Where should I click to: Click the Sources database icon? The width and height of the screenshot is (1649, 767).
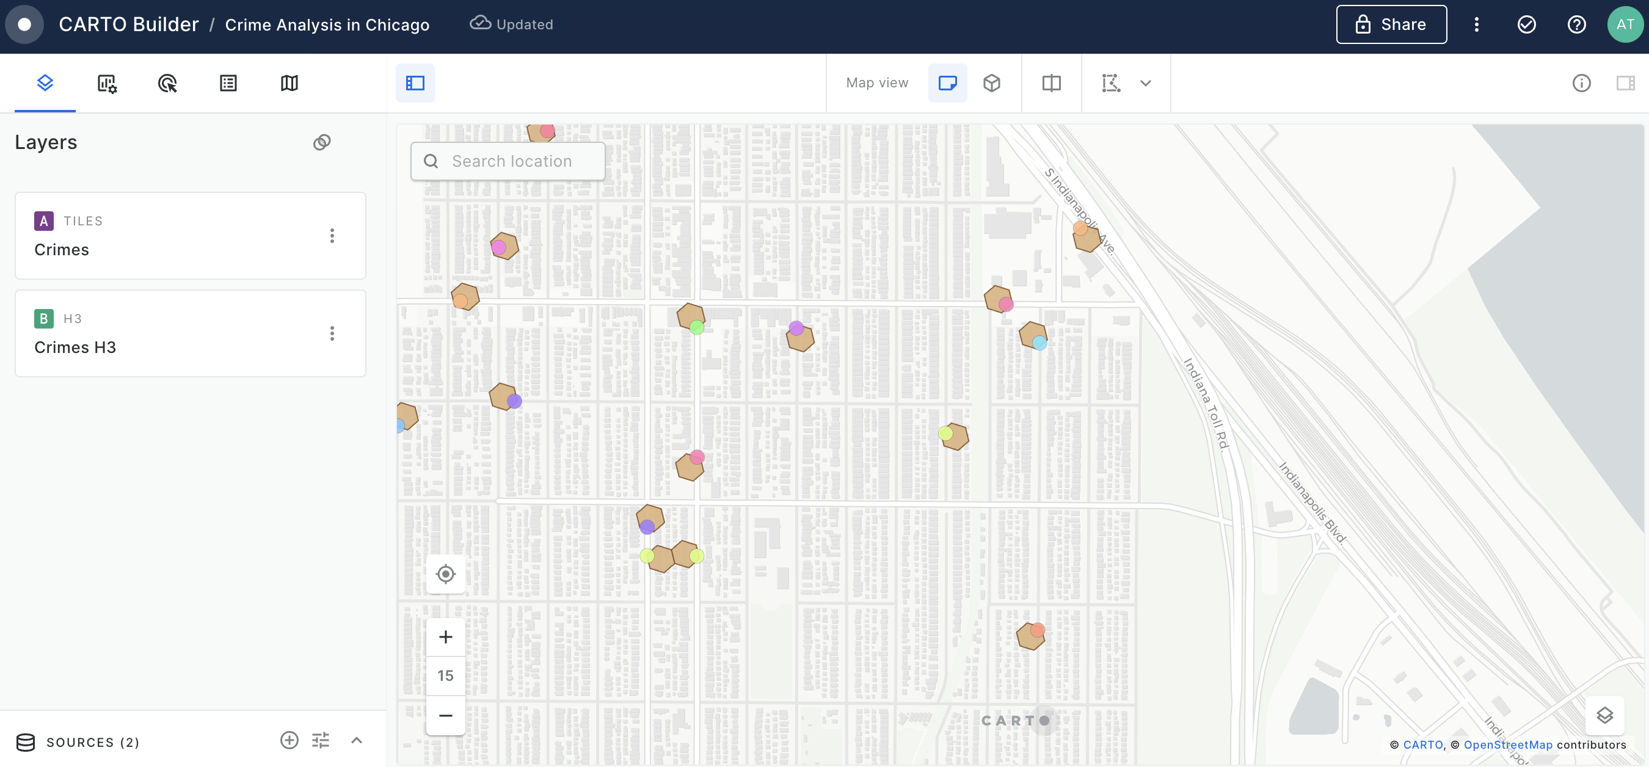tap(26, 742)
